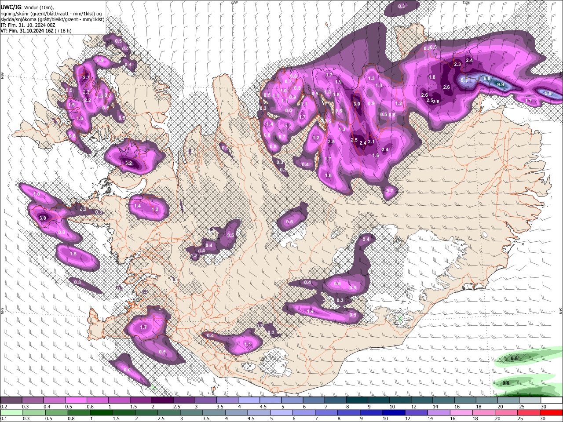Click the 0.2 swatch in upper purple legend
563x422 pixels.
tap(11, 400)
